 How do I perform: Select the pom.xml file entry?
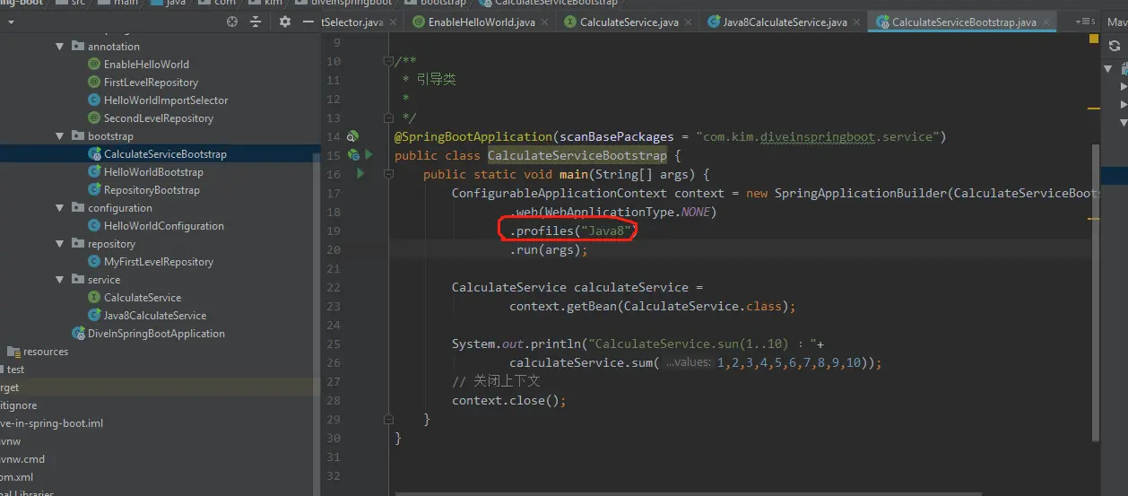click(x=17, y=477)
